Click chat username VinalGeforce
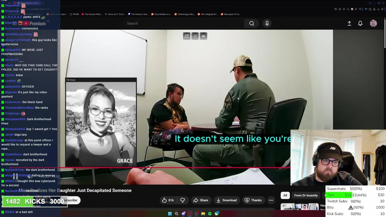This screenshot has width=386, height=217. pyautogui.click(x=13, y=154)
